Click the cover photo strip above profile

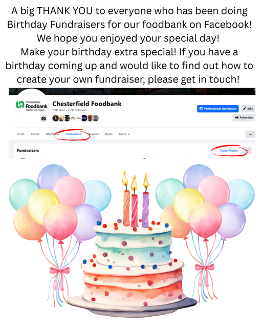pyautogui.click(x=132, y=91)
